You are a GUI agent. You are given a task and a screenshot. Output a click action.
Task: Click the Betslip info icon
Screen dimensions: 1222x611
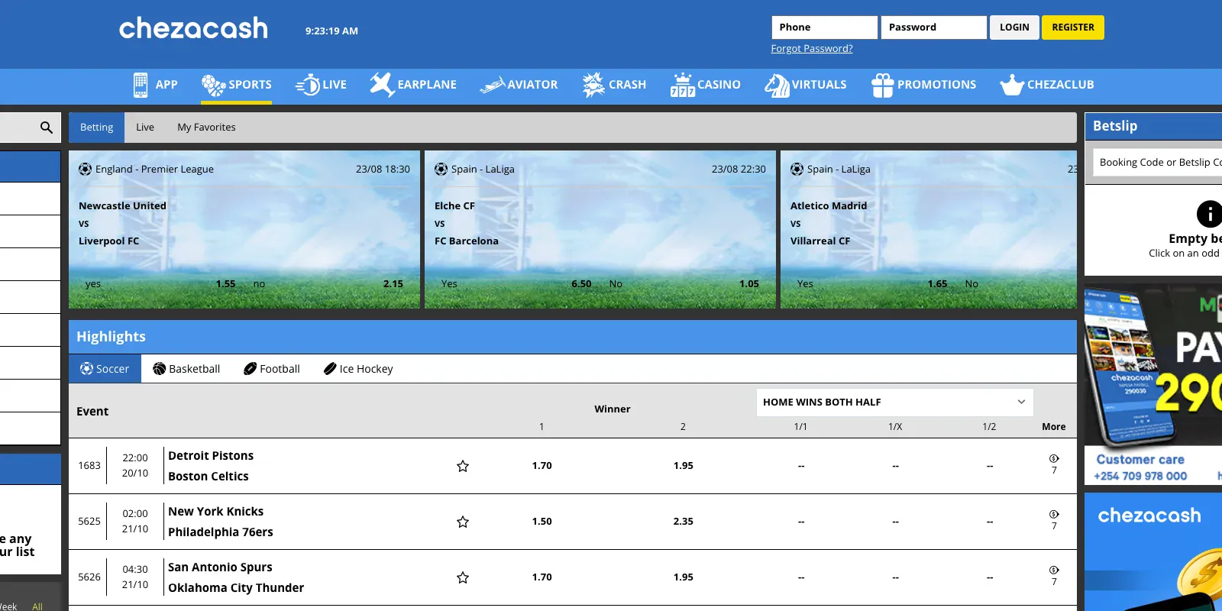[1209, 214]
